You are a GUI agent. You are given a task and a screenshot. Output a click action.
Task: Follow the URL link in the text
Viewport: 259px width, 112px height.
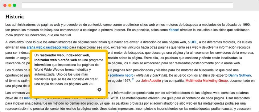pyautogui.click(x=194, y=42)
